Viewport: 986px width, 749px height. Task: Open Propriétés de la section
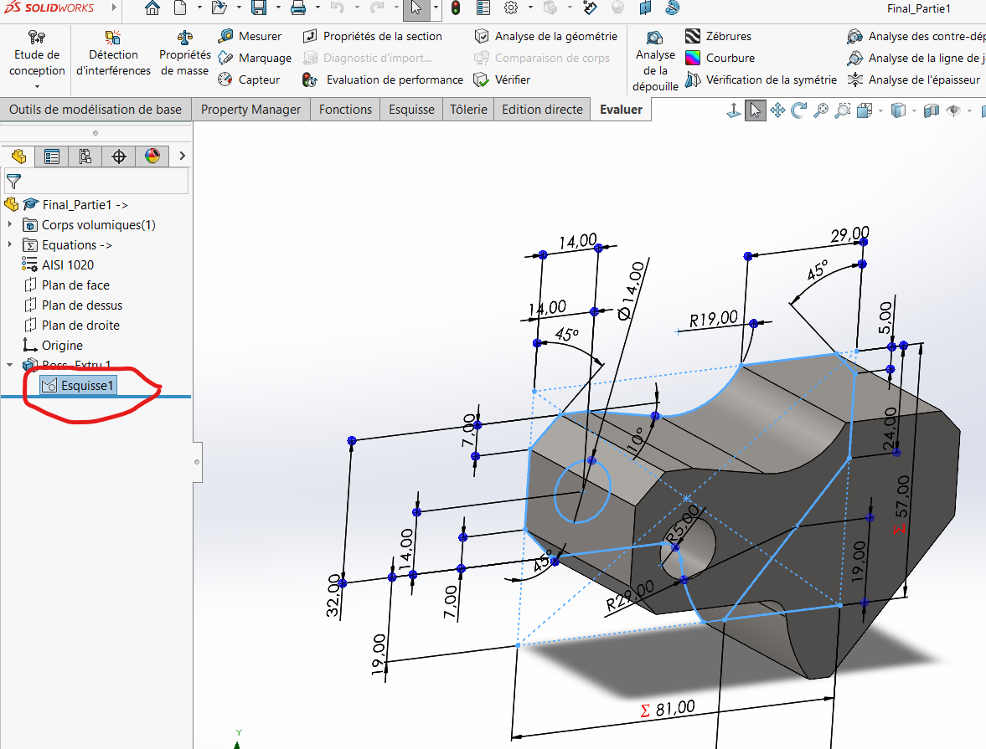(372, 37)
